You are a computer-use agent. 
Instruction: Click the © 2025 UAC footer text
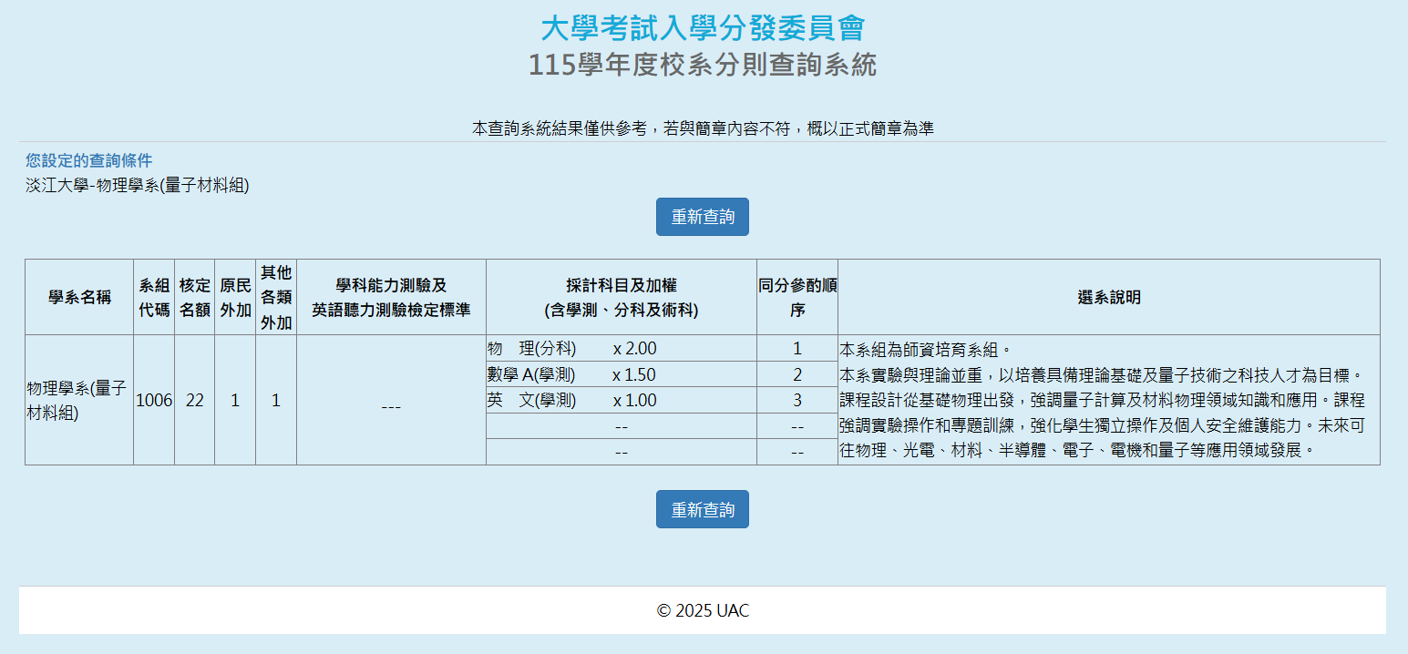point(703,610)
